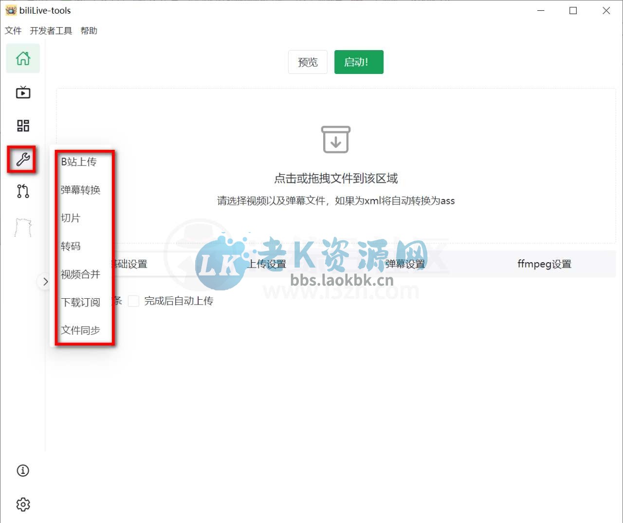Minimize the biliLive-tools window
Screen dimensions: 623x523
(541, 11)
